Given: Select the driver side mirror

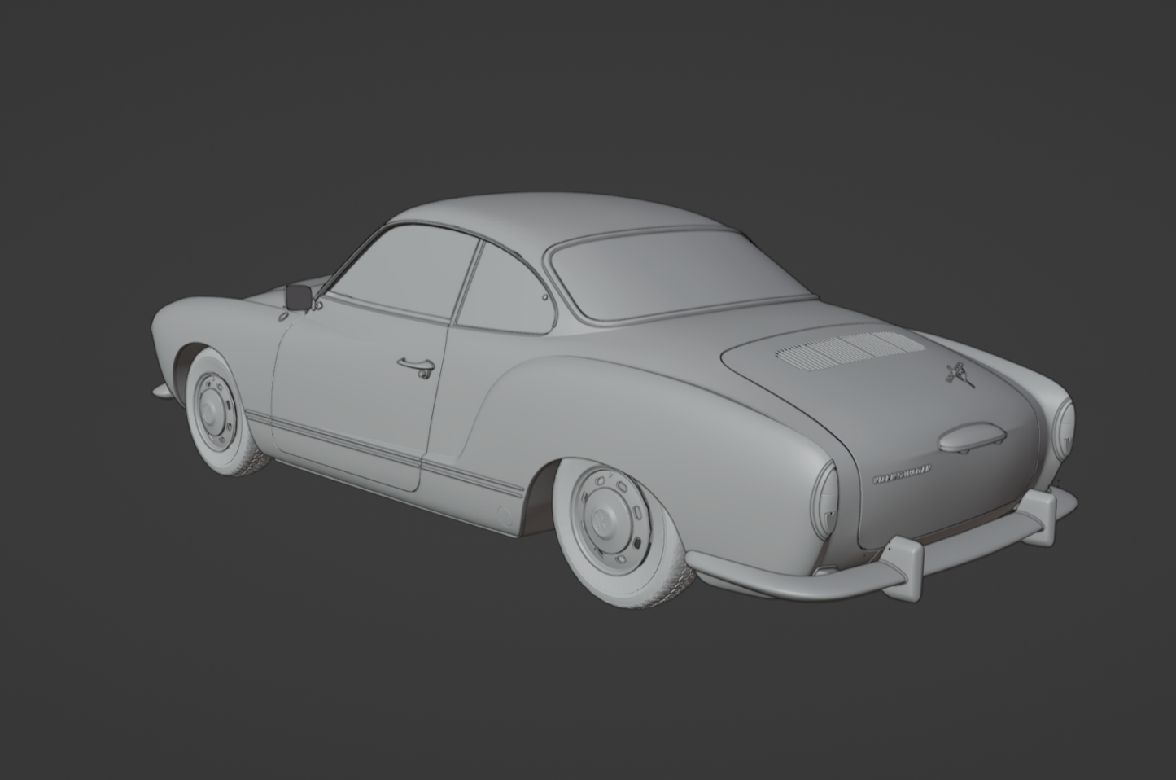Looking at the screenshot, I should (299, 297).
